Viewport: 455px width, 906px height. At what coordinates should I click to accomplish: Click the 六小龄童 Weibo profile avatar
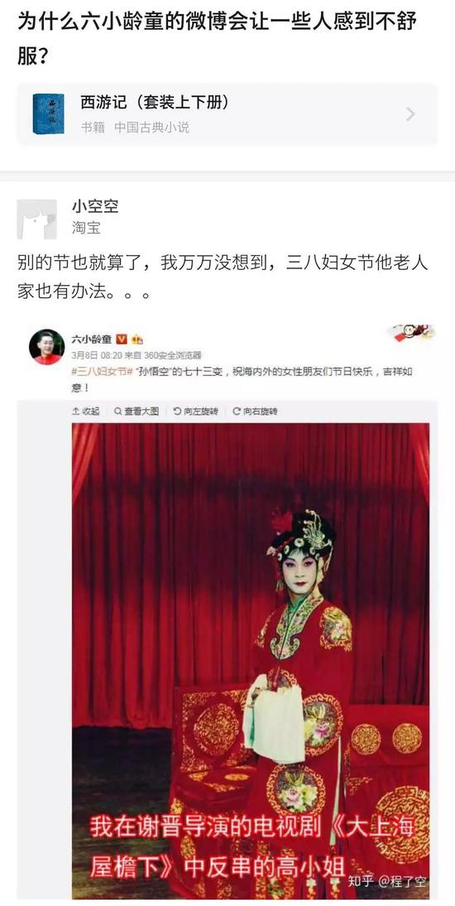tap(47, 347)
